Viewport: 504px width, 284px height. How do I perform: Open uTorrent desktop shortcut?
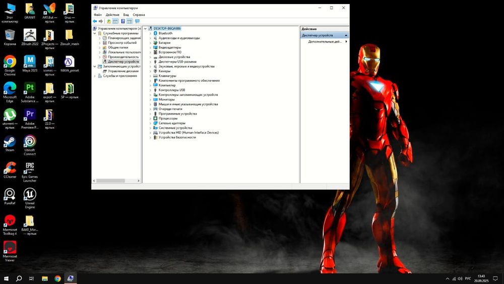(10, 119)
